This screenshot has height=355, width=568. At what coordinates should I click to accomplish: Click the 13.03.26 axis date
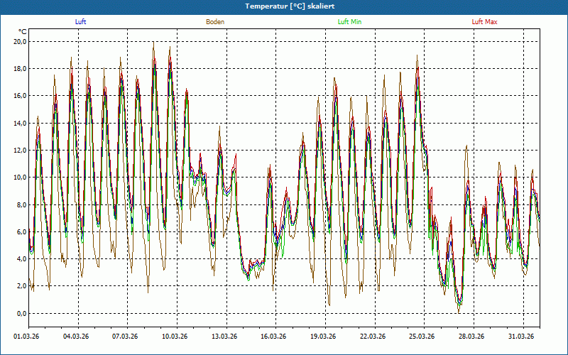coord(224,337)
